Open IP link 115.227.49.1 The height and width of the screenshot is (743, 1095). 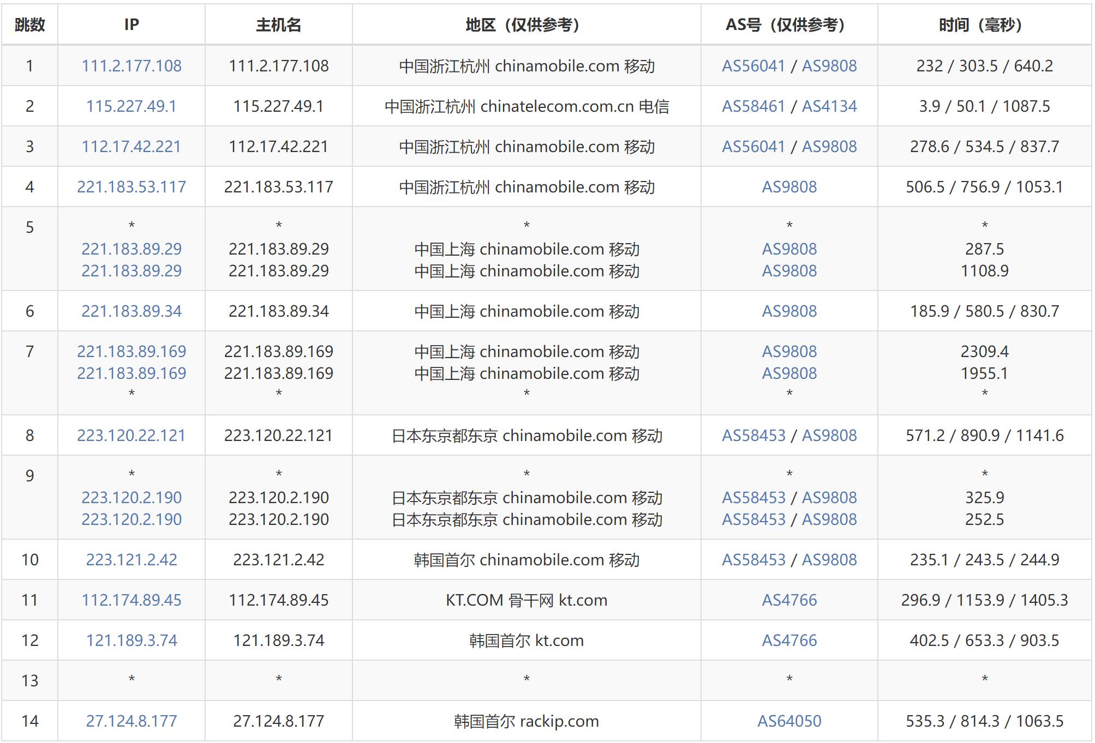(131, 106)
